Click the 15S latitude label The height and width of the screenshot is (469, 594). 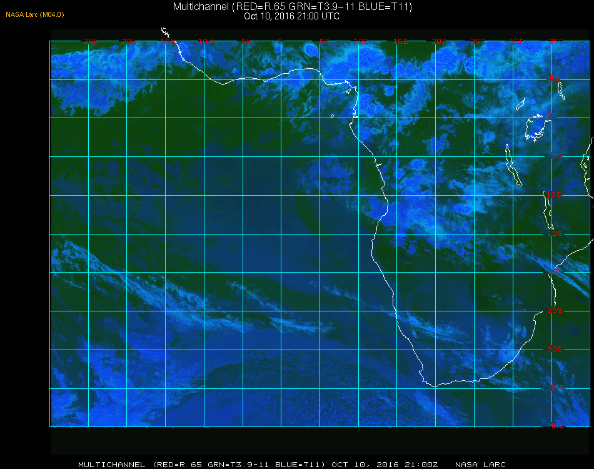555,233
